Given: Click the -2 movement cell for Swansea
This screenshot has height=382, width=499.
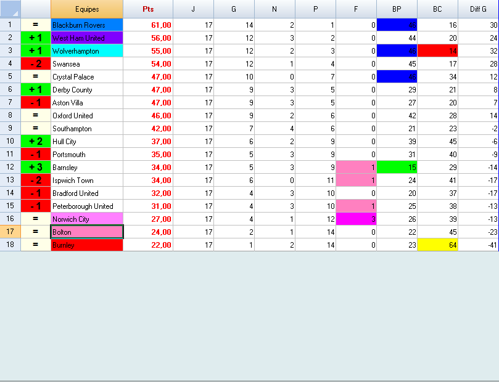Looking at the screenshot, I should [36, 63].
